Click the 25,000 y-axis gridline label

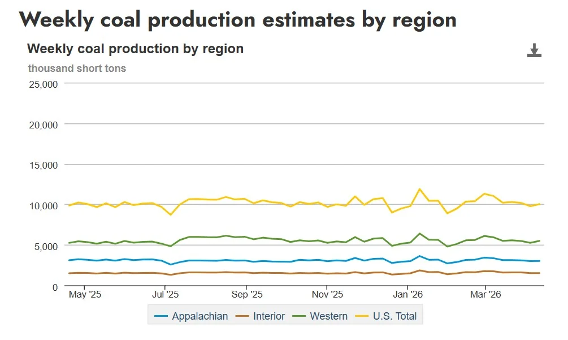coord(44,84)
